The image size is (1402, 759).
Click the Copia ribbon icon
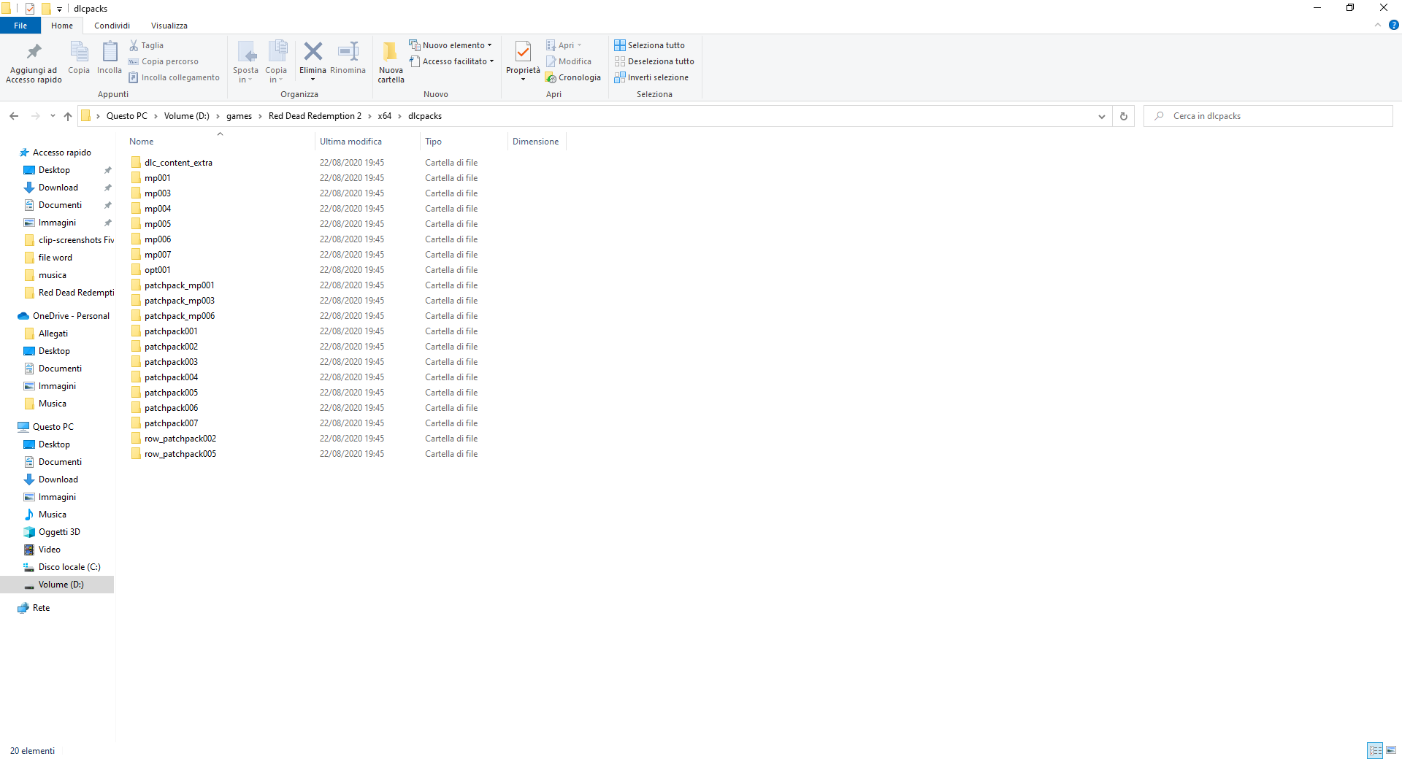click(x=79, y=58)
